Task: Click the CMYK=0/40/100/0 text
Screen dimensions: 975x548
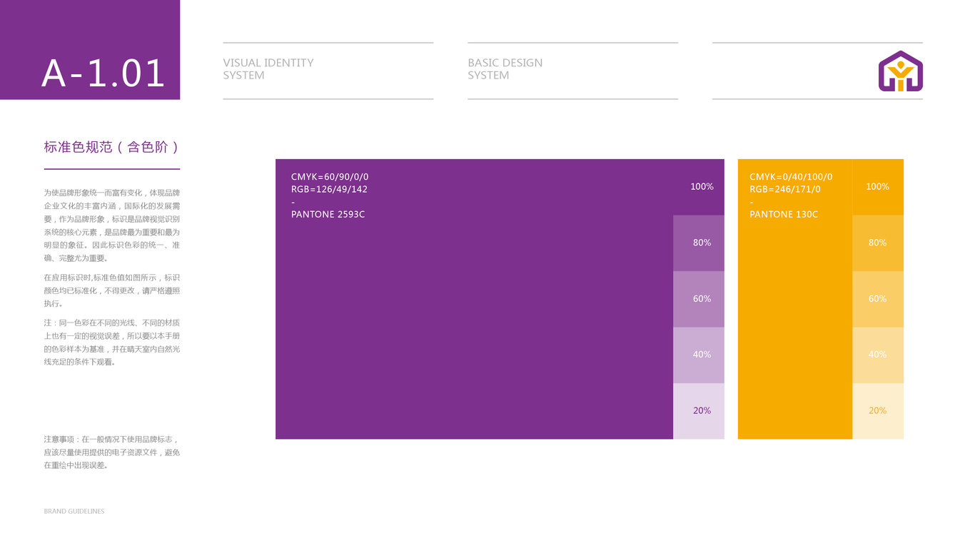Action: pos(791,177)
